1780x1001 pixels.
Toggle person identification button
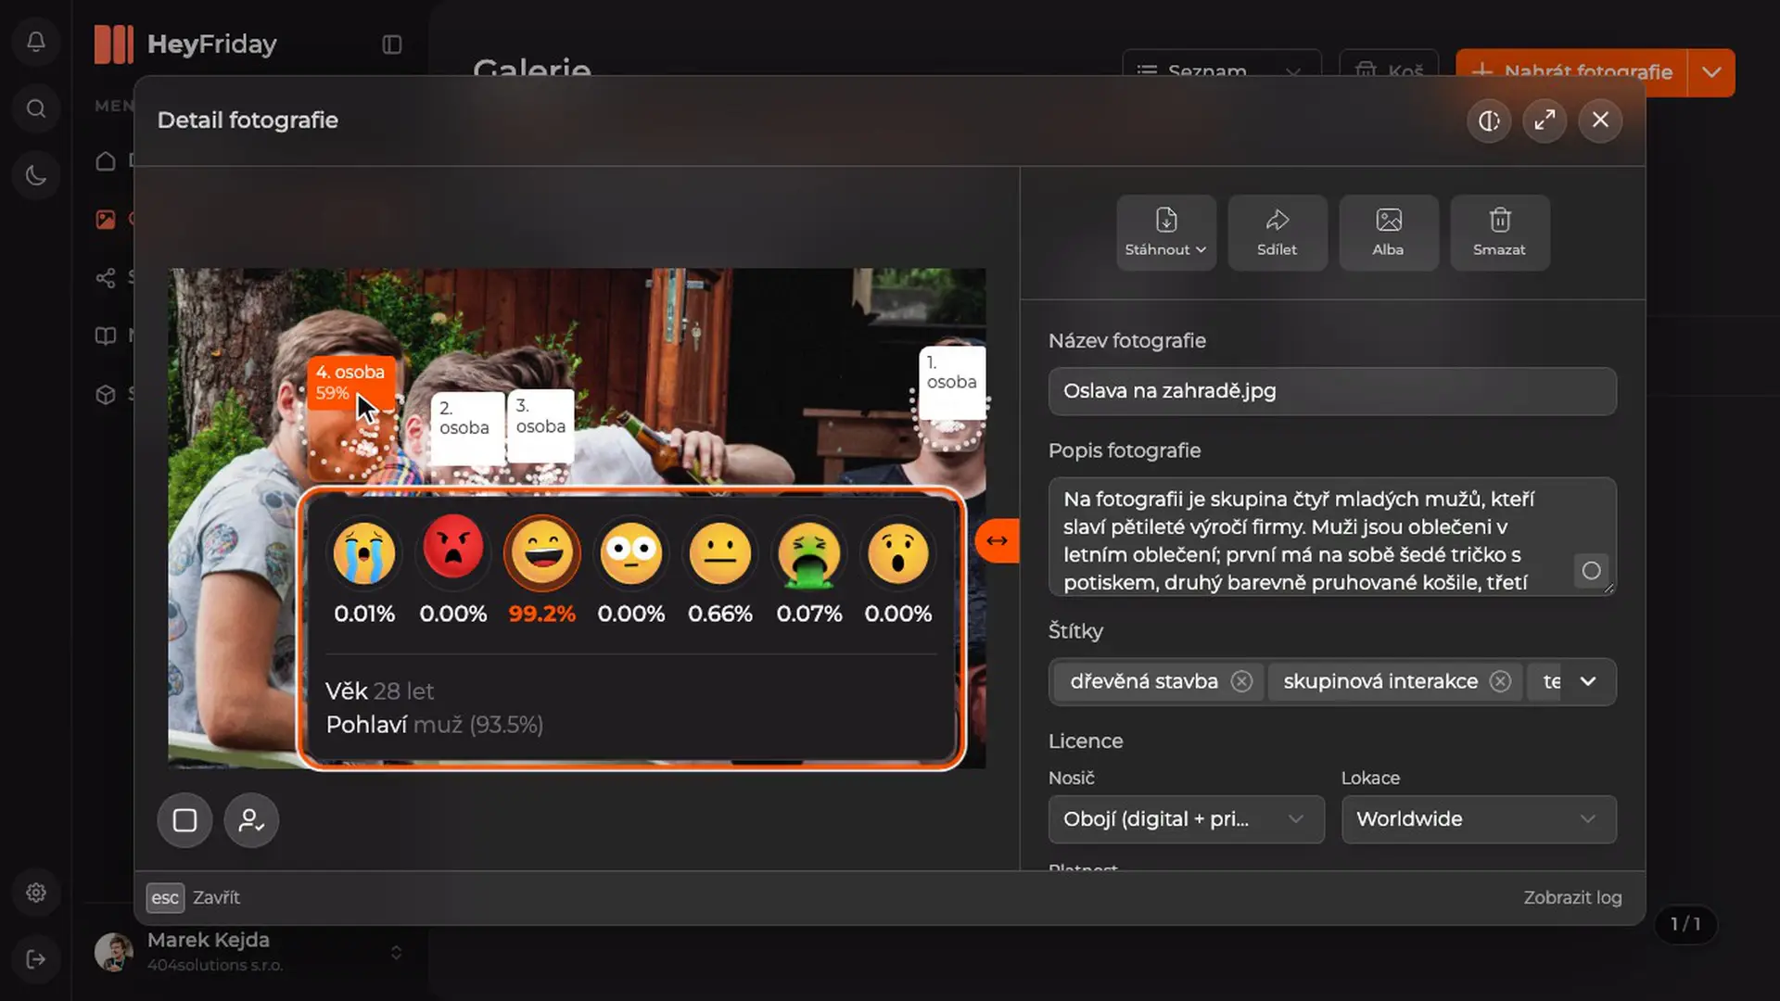click(251, 820)
